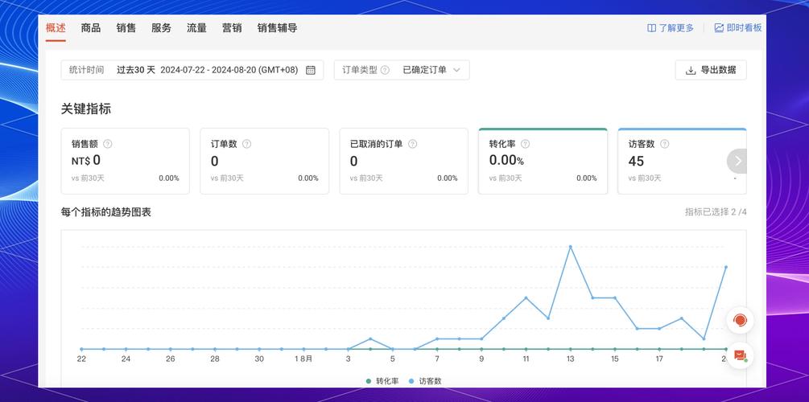Click the 订单类型 help icon

tap(385, 70)
